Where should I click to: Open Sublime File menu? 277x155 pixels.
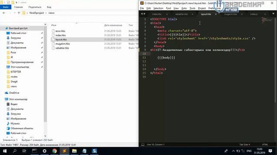pos(142,8)
